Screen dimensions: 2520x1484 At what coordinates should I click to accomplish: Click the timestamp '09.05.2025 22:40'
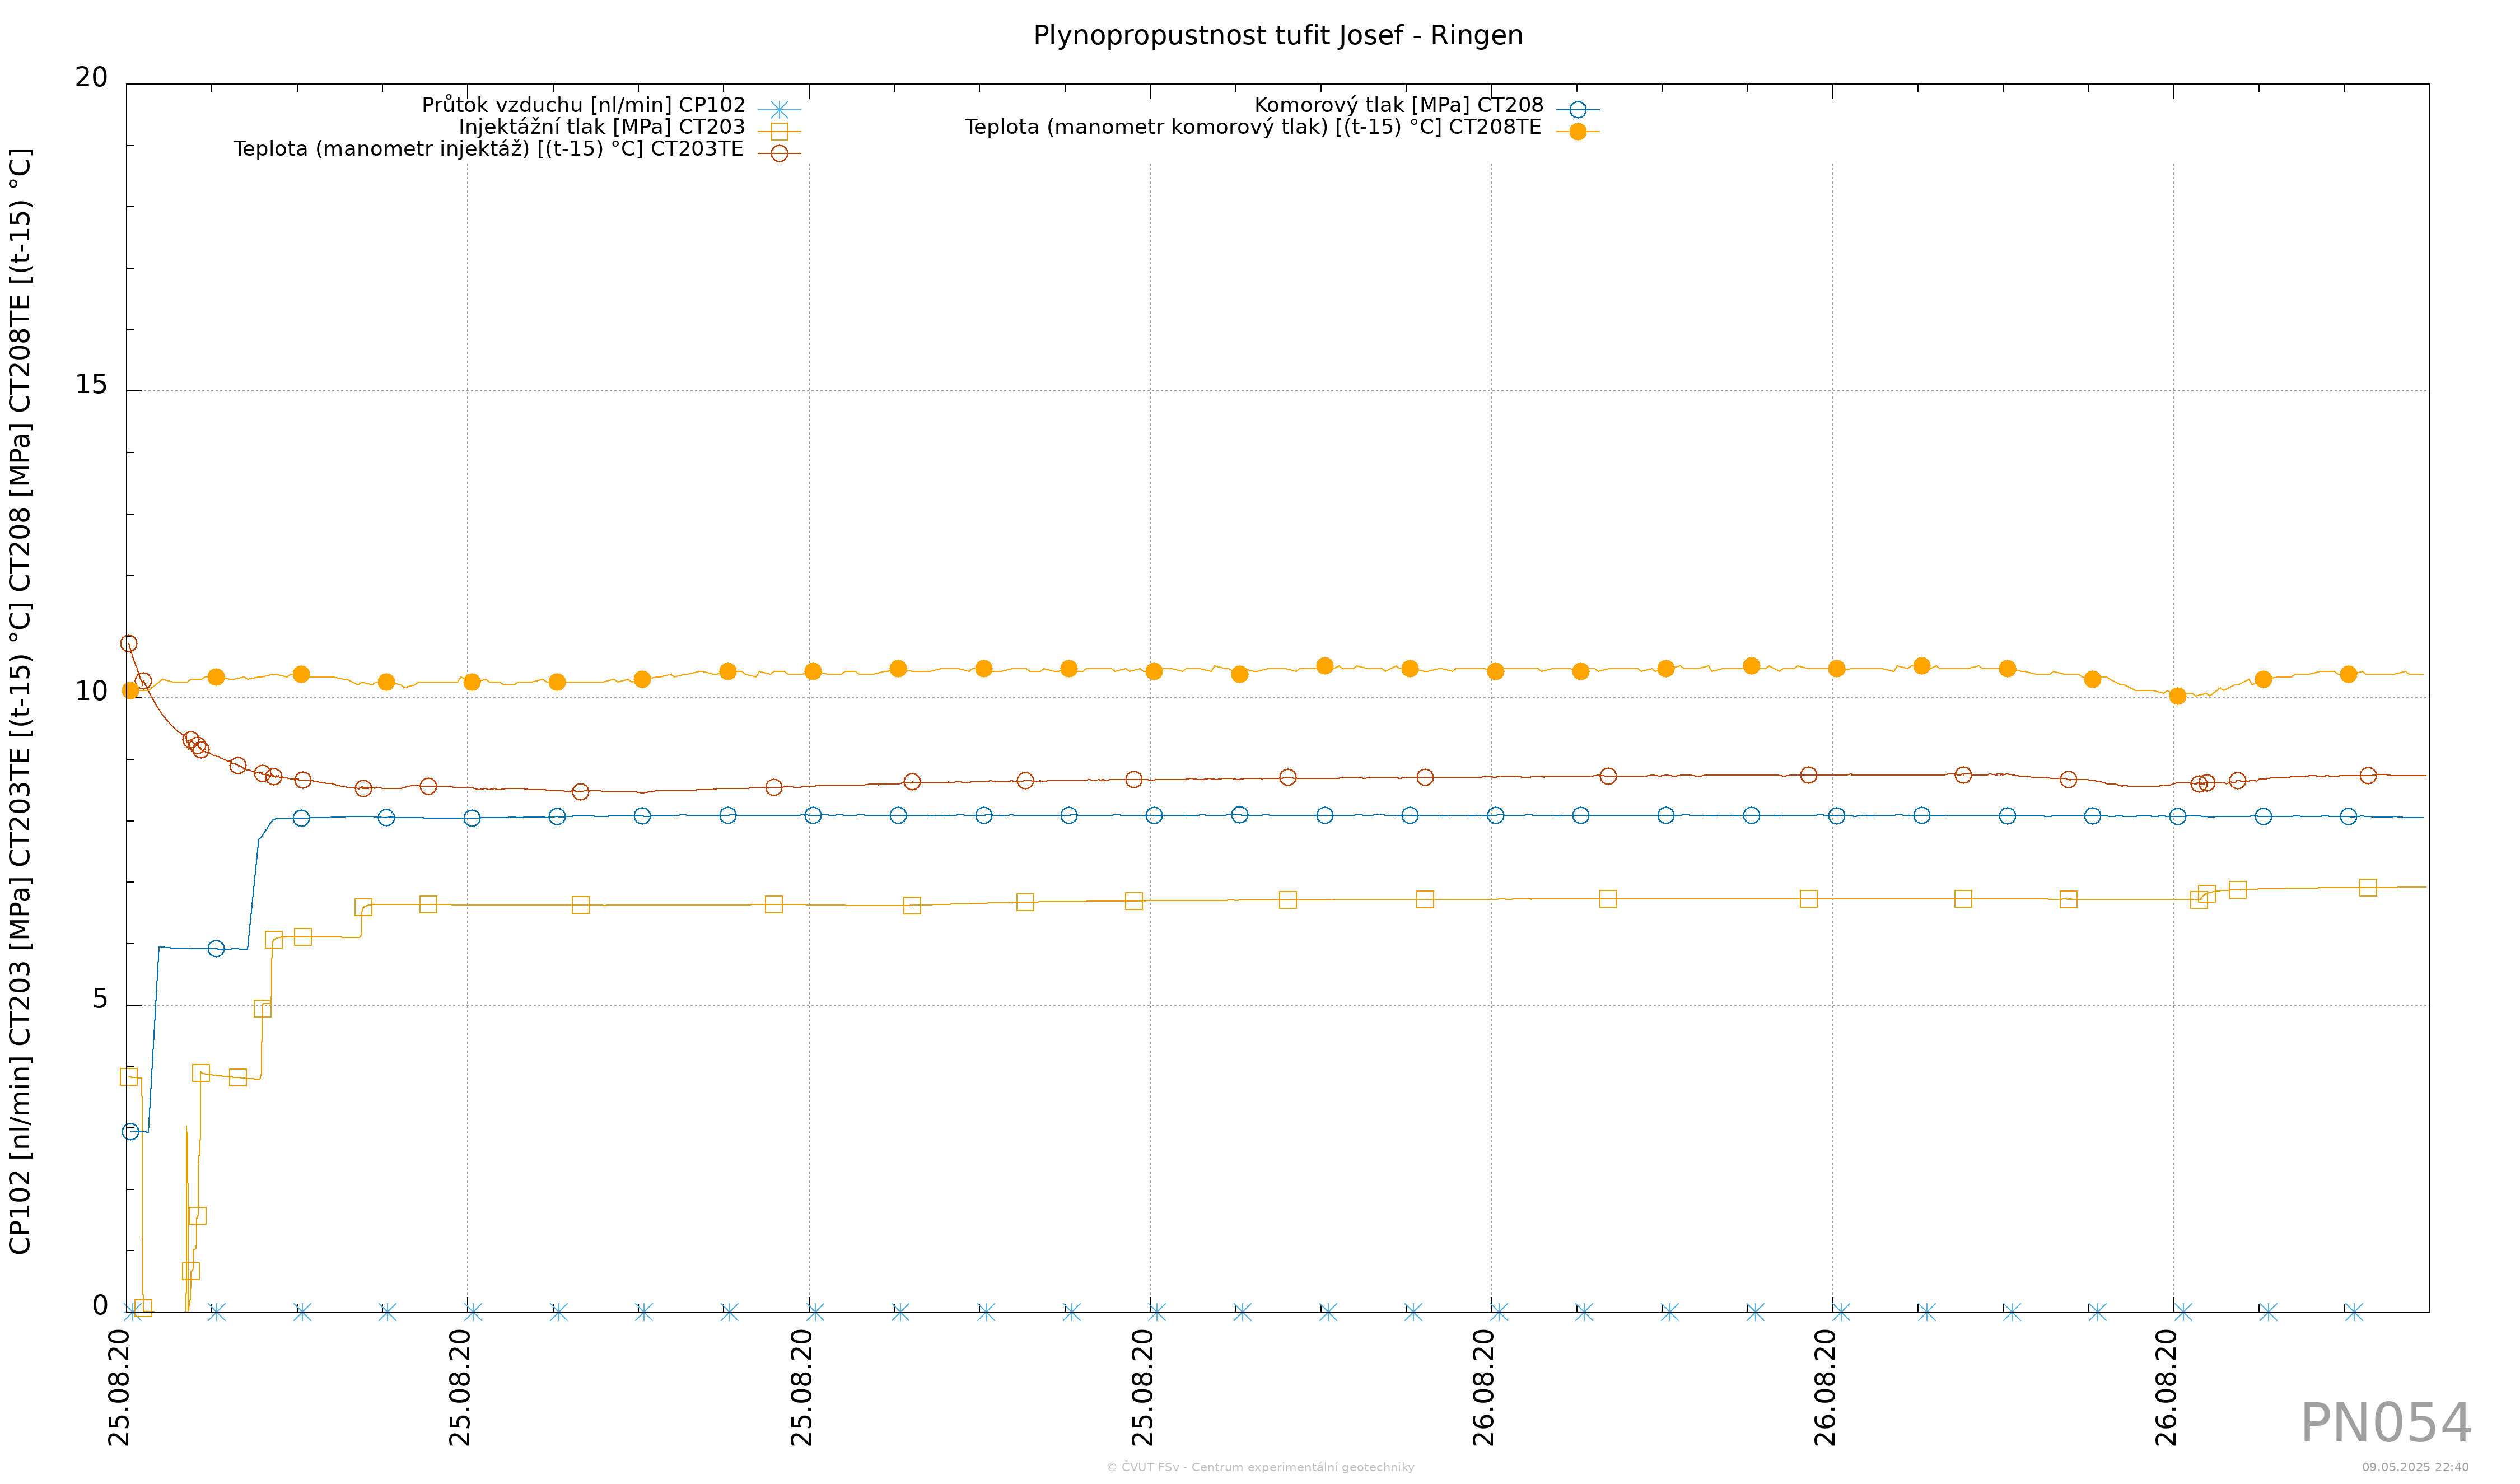coord(2415,1468)
